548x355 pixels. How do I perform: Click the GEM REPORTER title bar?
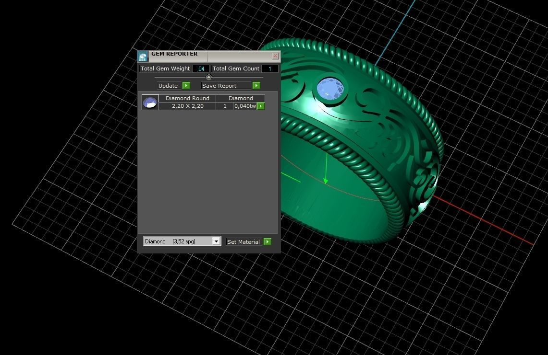tap(208, 56)
